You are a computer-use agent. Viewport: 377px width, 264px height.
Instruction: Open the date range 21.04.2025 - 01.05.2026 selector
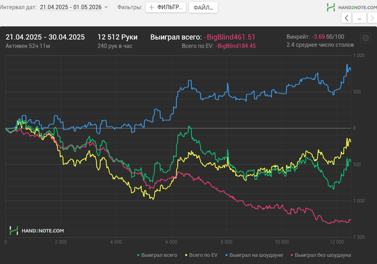coord(70,8)
